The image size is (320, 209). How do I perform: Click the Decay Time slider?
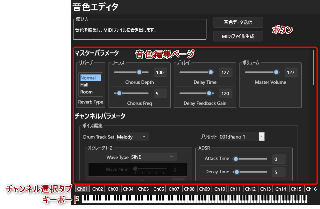[x=250, y=172]
